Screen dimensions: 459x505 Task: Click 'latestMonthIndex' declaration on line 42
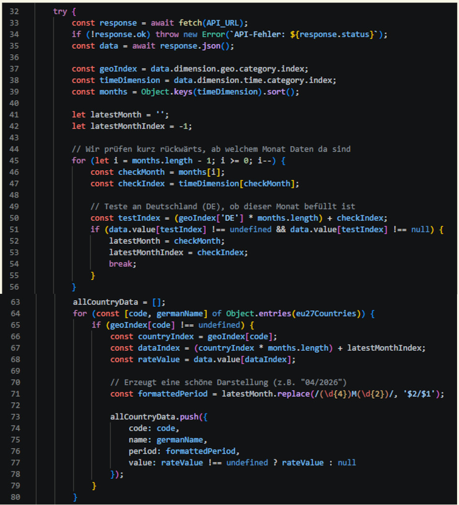[x=128, y=126]
